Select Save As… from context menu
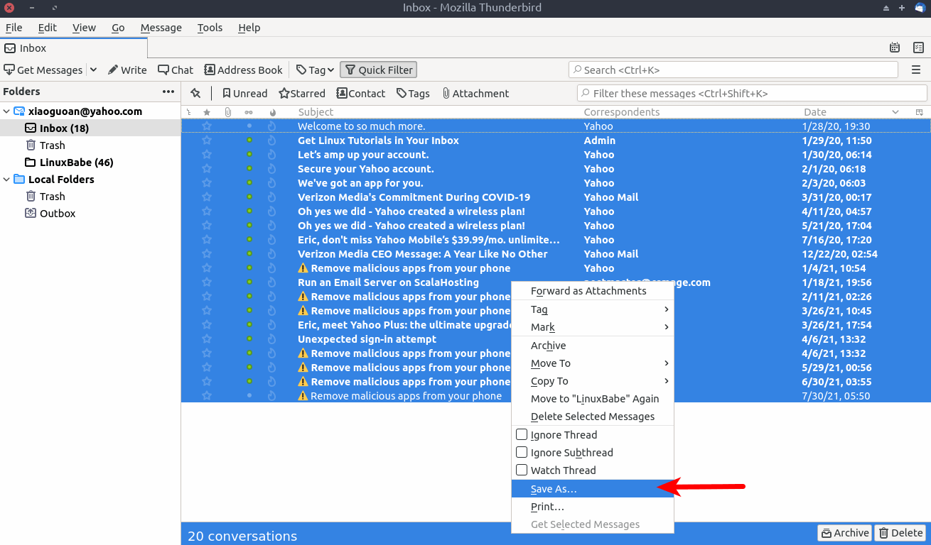Screen dimensions: 931x545 (554, 489)
